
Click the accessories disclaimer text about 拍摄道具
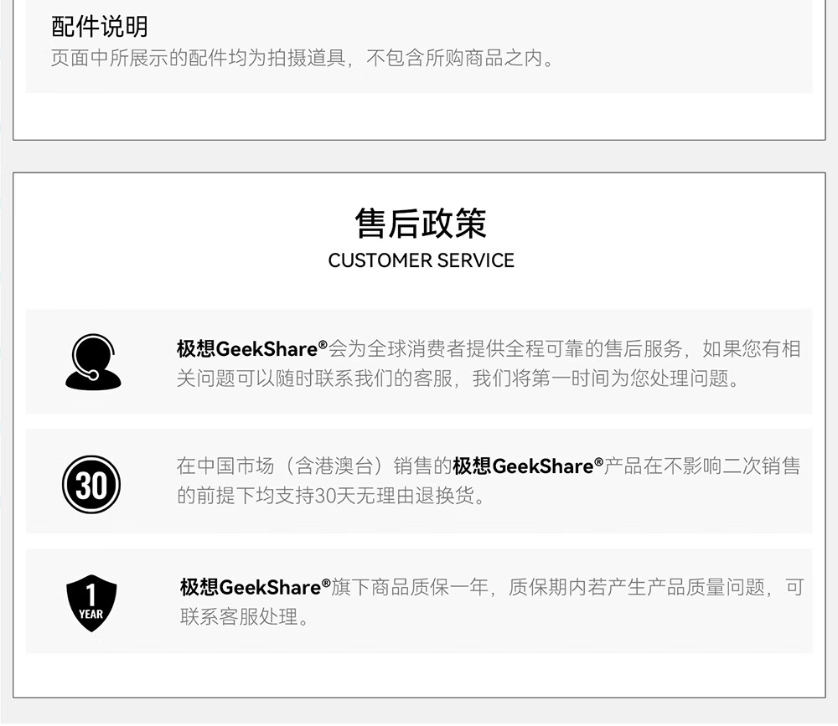click(x=303, y=58)
